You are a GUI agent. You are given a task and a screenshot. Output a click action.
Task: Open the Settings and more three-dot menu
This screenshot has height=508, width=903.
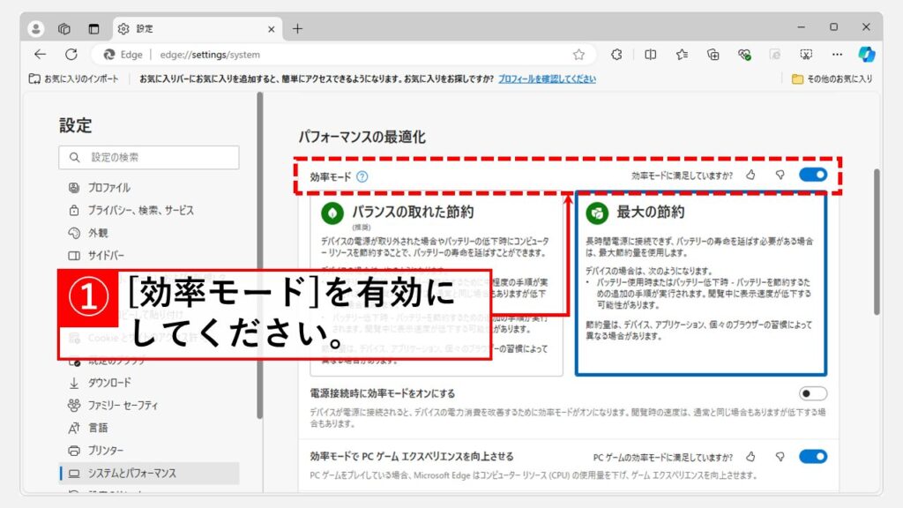click(837, 54)
